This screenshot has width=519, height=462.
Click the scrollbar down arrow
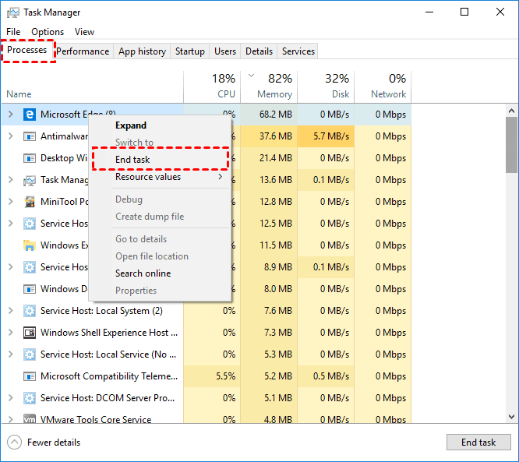tap(511, 417)
